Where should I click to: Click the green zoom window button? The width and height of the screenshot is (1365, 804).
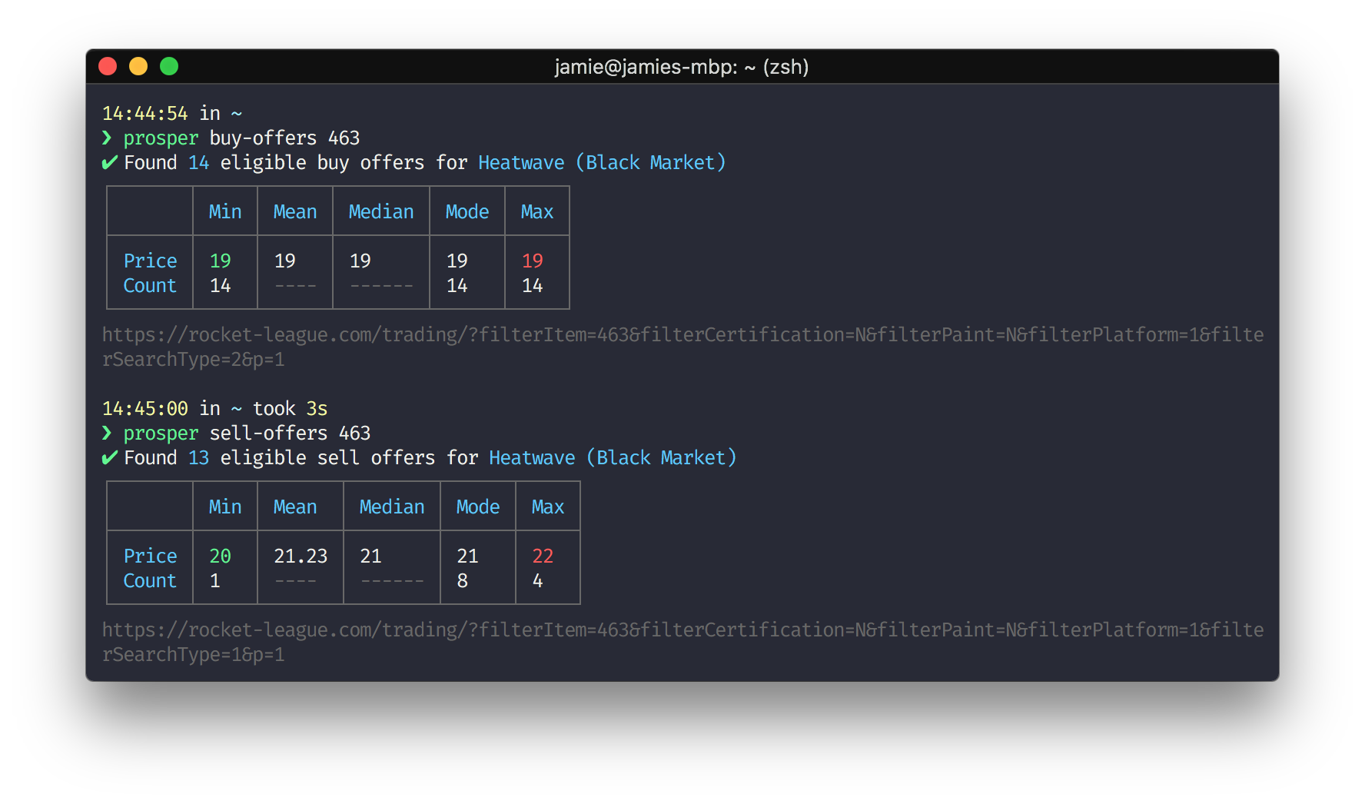169,67
